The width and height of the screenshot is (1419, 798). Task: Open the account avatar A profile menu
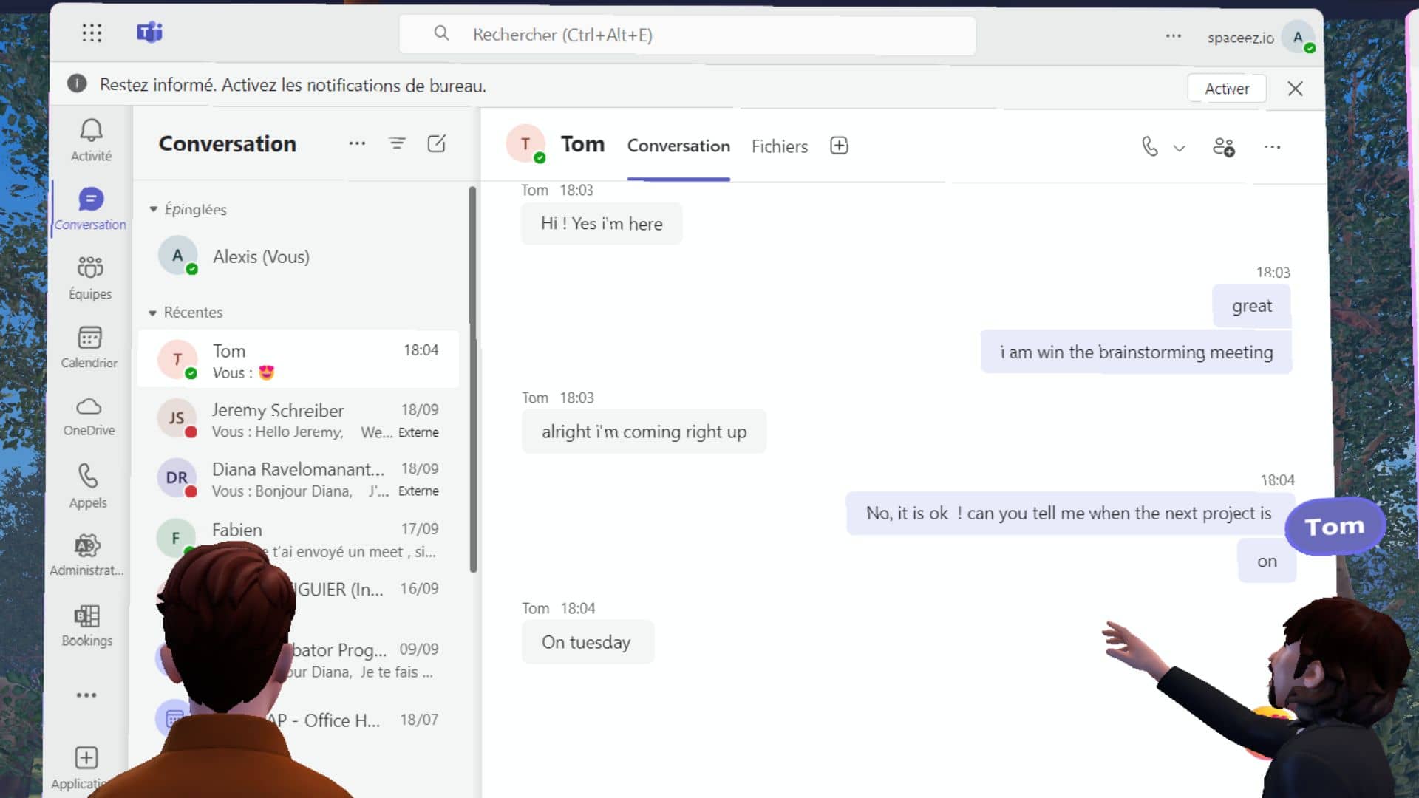point(1298,37)
